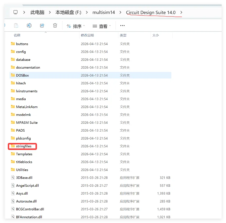This screenshot has height=223, width=226.
Task: Select the database folder icon
Action: 13,59
